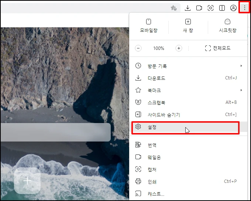Viewport: 251px width, 201px height.
Task: Decrease zoom with the minus button
Action: pyautogui.click(x=138, y=48)
